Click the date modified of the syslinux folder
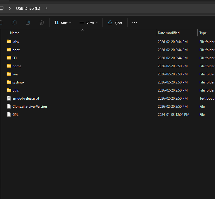The width and height of the screenshot is (215, 199). pyautogui.click(x=173, y=82)
